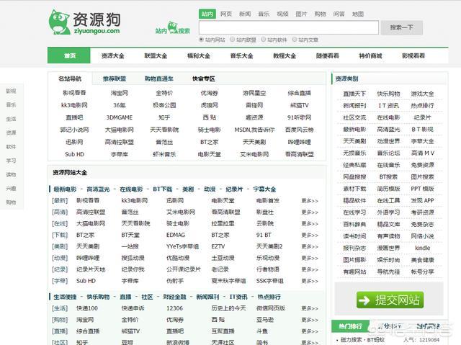Switch to the 音乐 search tab
This screenshot has width=461, height=345.
point(264,14)
